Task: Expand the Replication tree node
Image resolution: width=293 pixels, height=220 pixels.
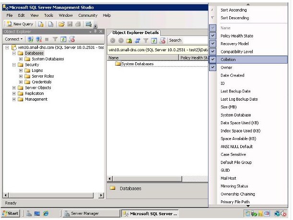Action: [x=14, y=93]
